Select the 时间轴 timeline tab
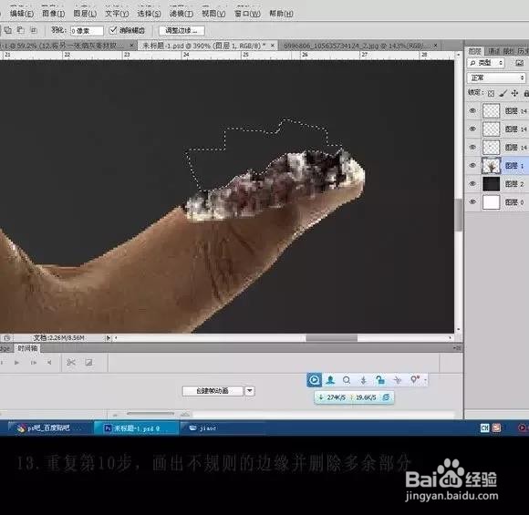This screenshot has height=515, width=529. pos(27,348)
